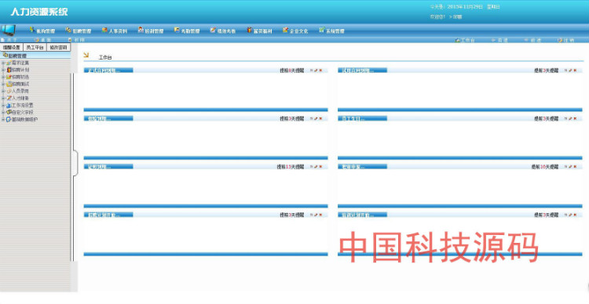
Task: Expand the 招聘计划 tree node
Action: 3,70
